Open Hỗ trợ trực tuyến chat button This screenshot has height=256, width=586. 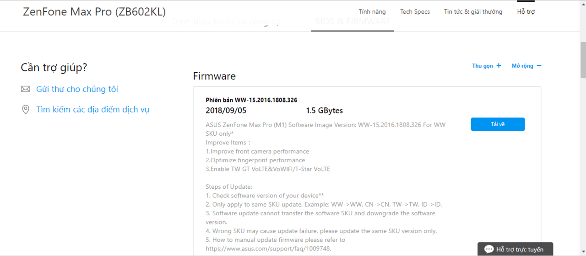[x=515, y=249]
